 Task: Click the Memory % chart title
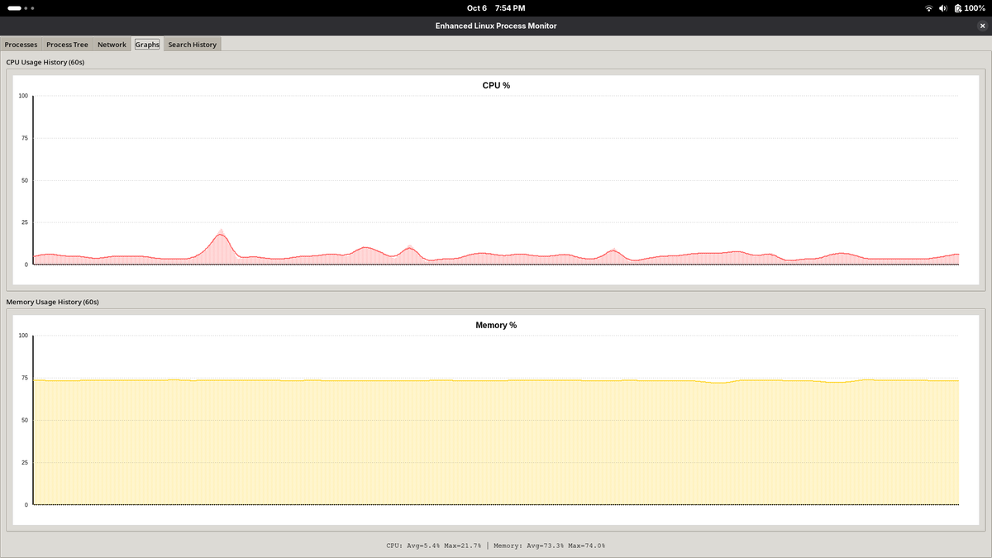496,325
